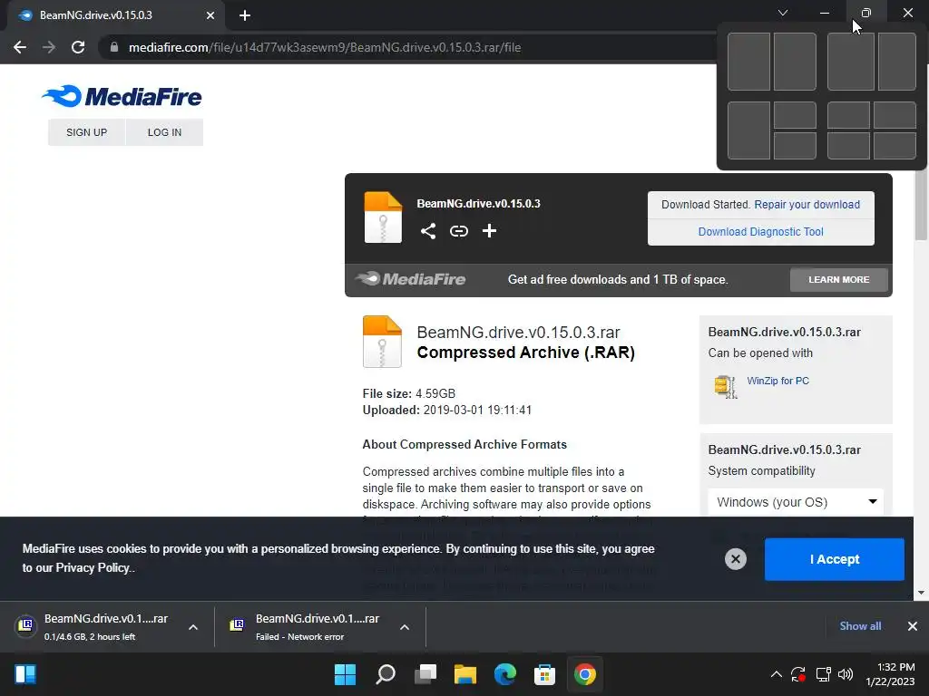Show hidden system tray icons
Screen dimensions: 929x696
pyautogui.click(x=777, y=674)
